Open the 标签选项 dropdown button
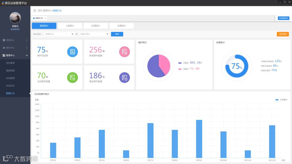This screenshot has width=292, height=164. coord(283,18)
